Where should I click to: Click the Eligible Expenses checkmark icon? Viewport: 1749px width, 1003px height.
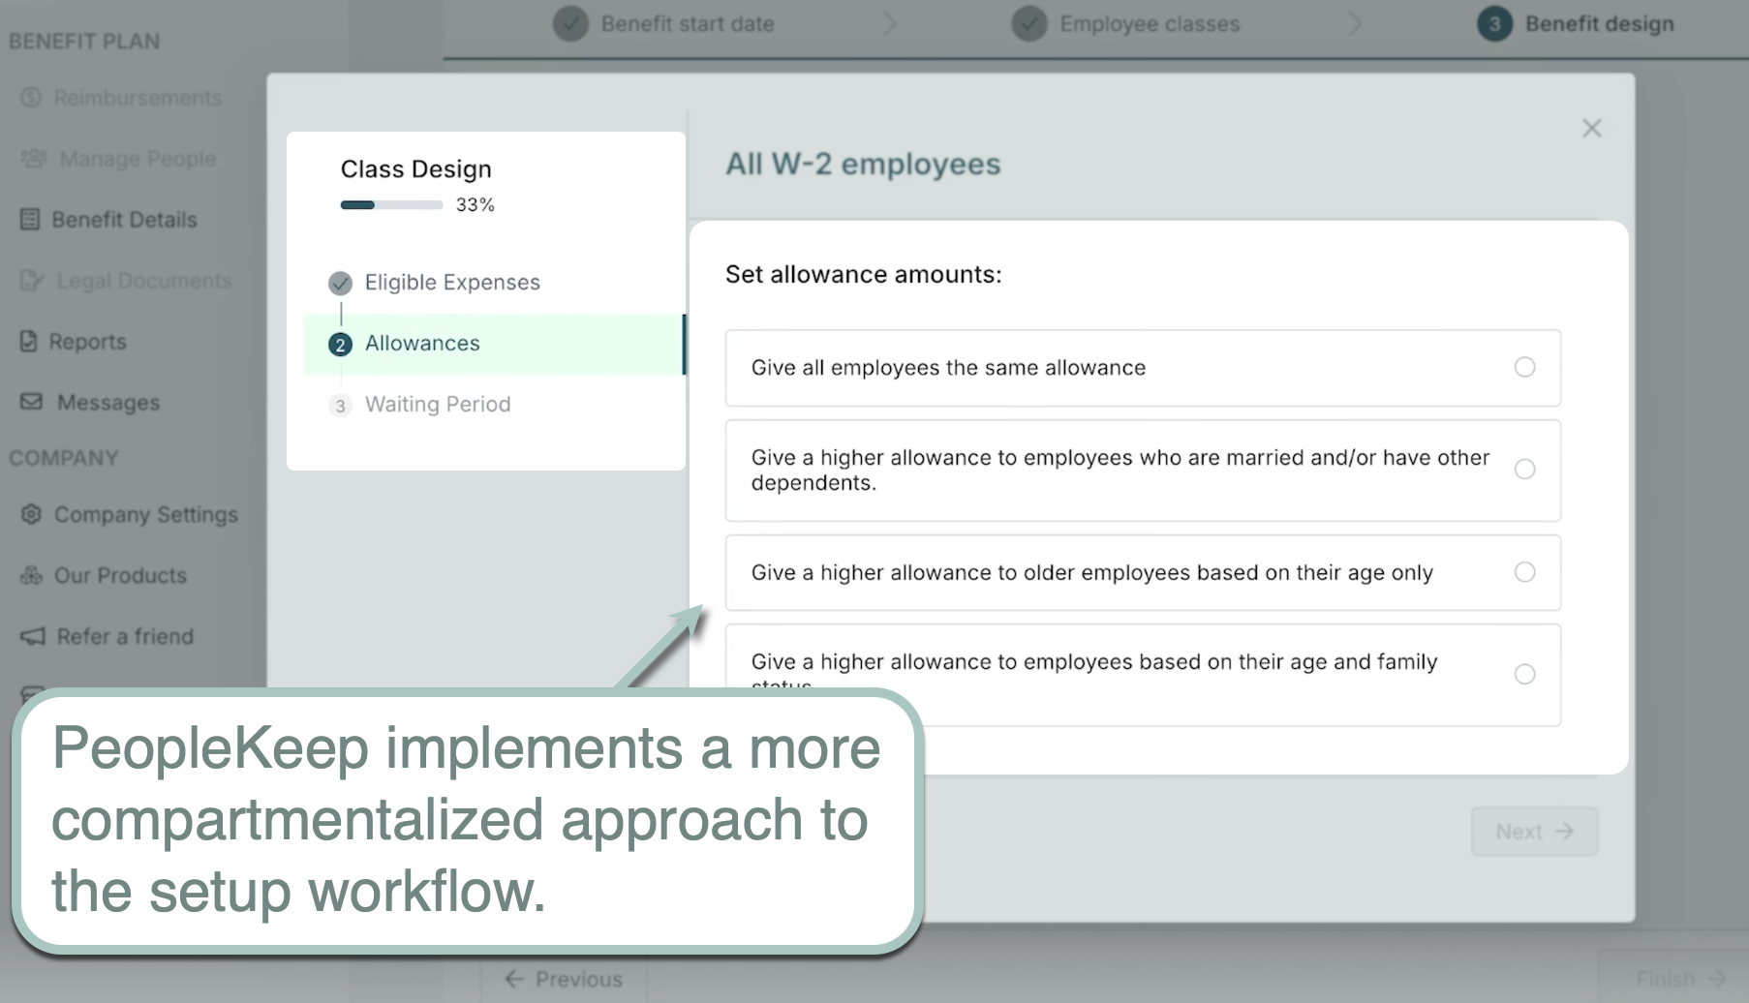pyautogui.click(x=340, y=284)
